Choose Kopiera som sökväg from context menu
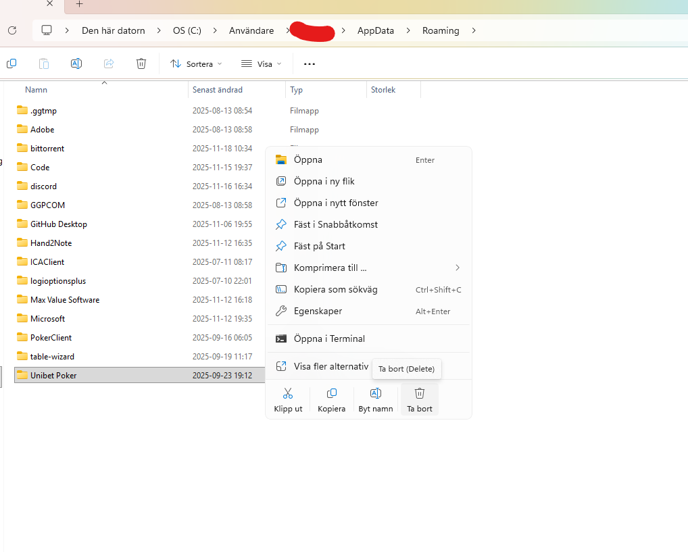The height and width of the screenshot is (552, 688). pos(335,289)
